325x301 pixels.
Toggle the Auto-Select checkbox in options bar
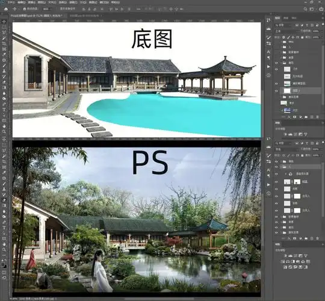click(25, 9)
